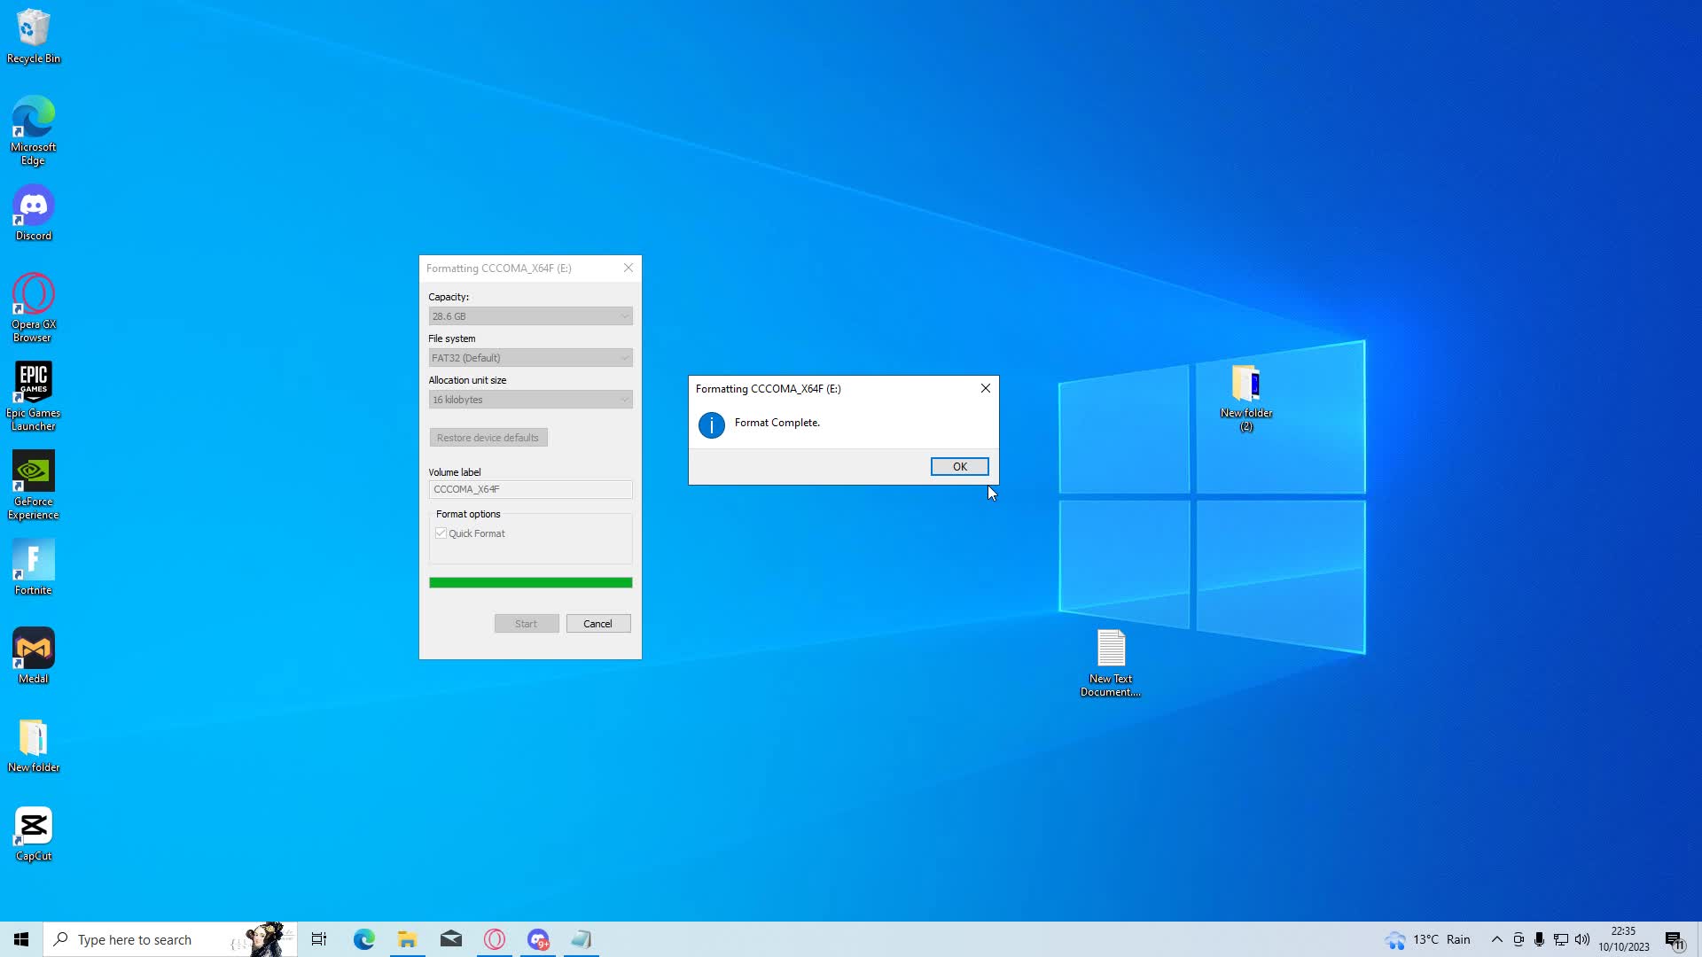Open the microphone settings in system tray

1540,939
